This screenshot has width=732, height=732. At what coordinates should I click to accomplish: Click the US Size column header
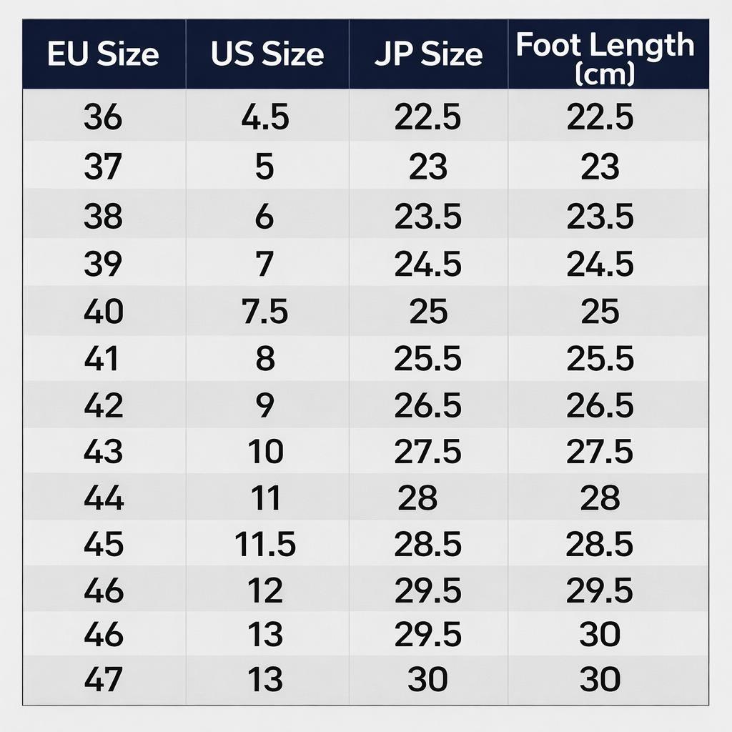pos(267,54)
